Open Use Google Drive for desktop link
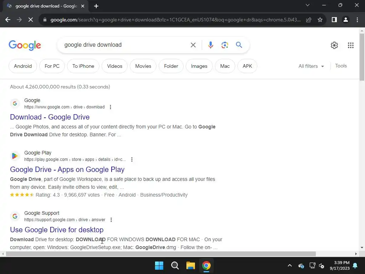Image resolution: width=365 pixels, height=274 pixels. (57, 230)
